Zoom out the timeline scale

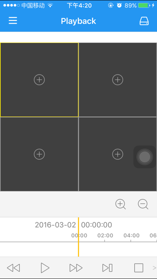tap(143, 204)
